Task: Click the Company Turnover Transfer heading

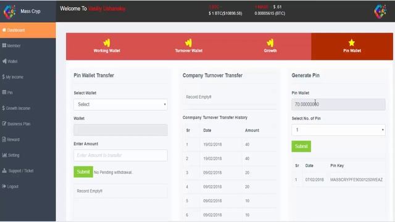Action: pos(212,75)
